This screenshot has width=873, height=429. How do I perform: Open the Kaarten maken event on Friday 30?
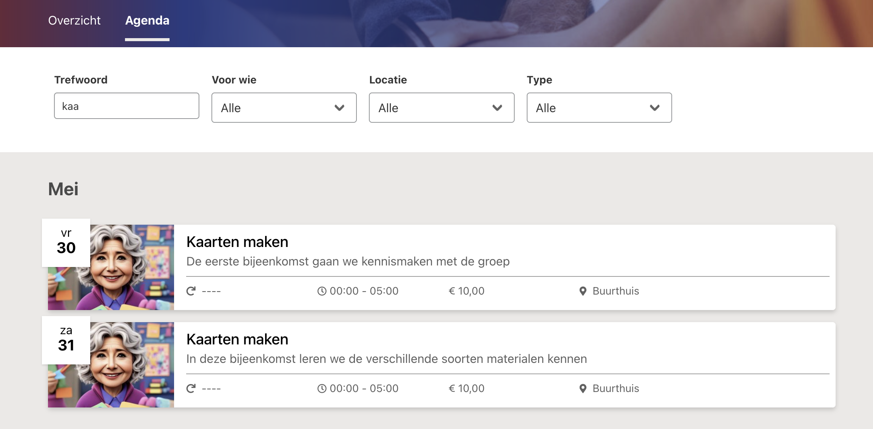pos(237,242)
